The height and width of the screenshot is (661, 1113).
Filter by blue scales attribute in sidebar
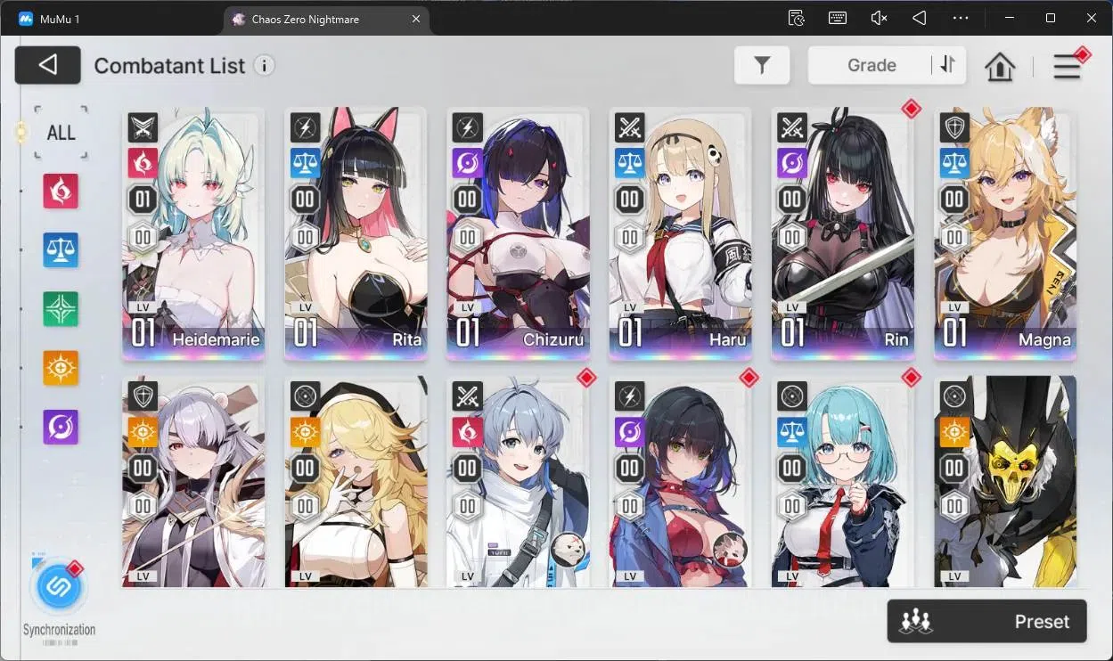click(x=61, y=250)
